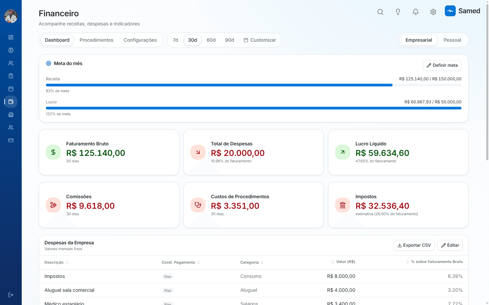Select the 90d period

pyautogui.click(x=230, y=40)
